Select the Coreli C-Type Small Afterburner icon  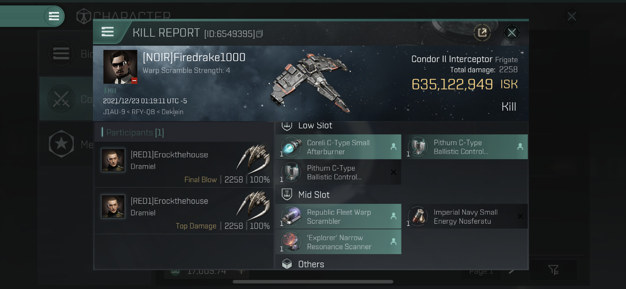(x=291, y=147)
